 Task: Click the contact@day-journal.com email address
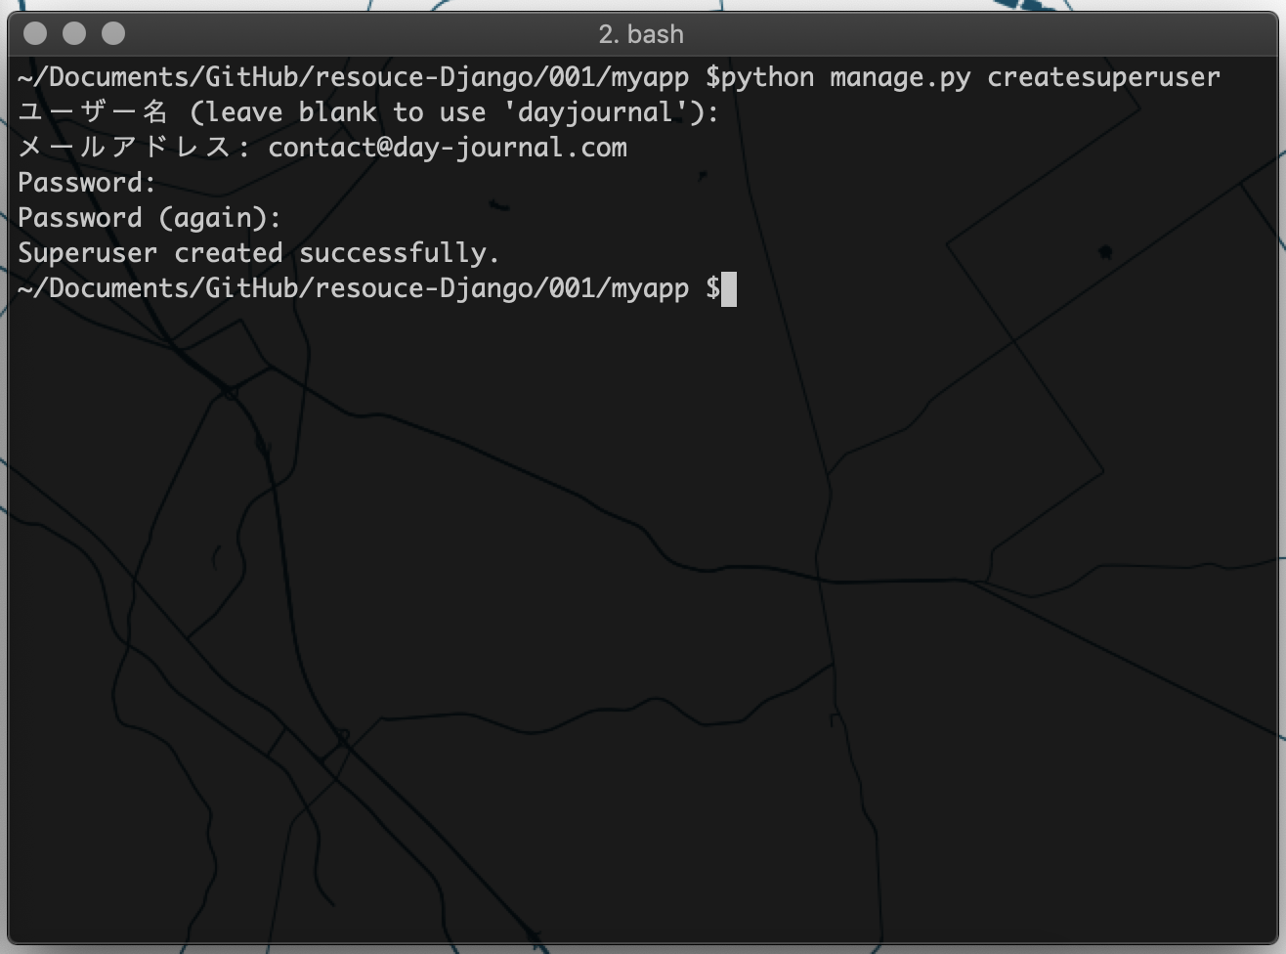click(x=448, y=148)
